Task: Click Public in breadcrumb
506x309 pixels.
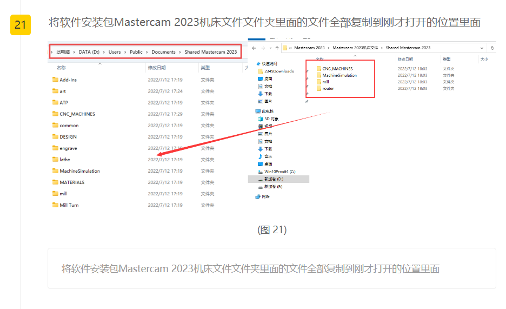Action: pyautogui.click(x=136, y=52)
